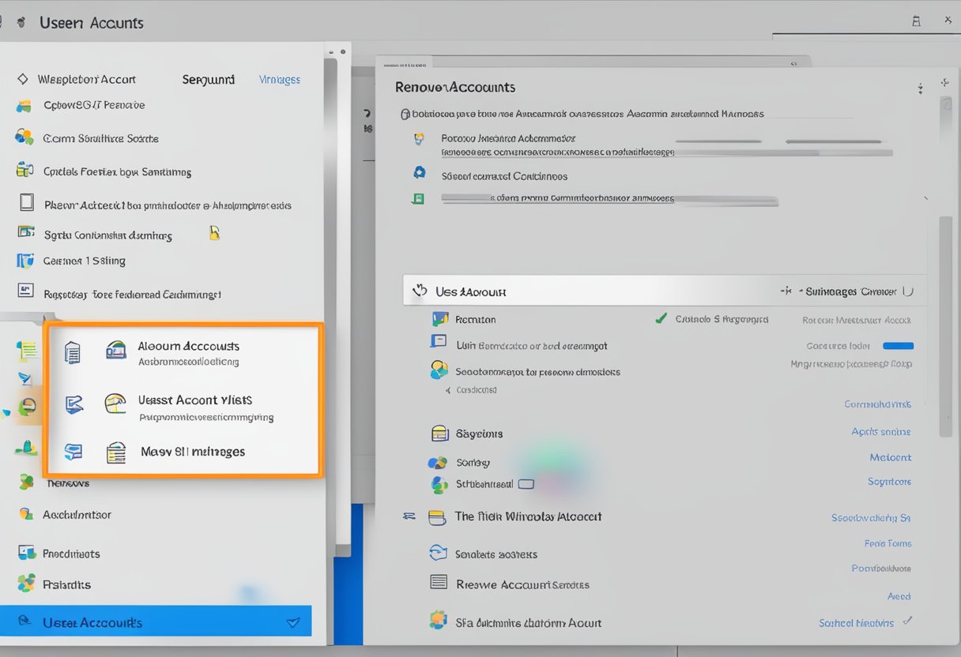
Task: Click the Uasst Acoont vlists umbrella icon
Action: (x=115, y=404)
